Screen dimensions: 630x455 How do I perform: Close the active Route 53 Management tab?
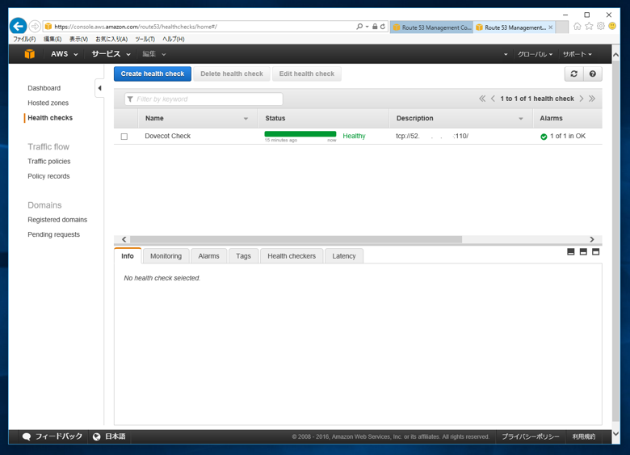pos(551,27)
